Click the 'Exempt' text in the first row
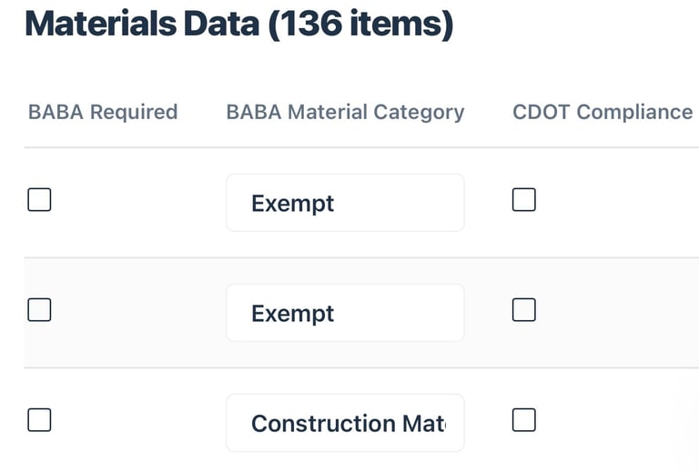Viewport: 699px width, 472px height. click(293, 203)
